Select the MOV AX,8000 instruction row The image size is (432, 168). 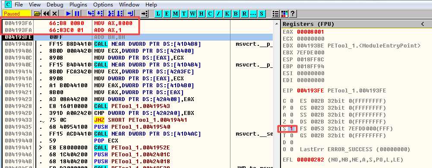[x=138, y=23]
